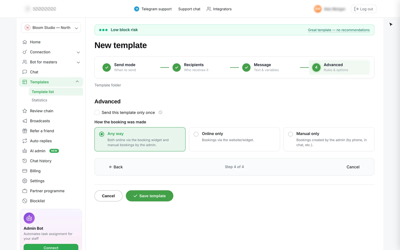
Task: Click the Refer a friend gift icon
Action: click(25, 131)
